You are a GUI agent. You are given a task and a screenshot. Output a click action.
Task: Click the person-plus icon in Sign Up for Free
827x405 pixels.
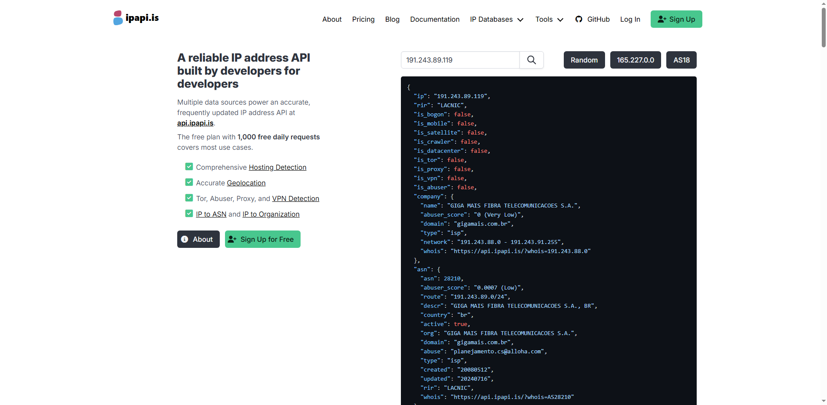pos(232,239)
